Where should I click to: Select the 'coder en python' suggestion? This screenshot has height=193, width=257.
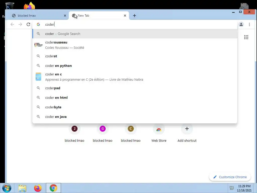tap(135, 66)
